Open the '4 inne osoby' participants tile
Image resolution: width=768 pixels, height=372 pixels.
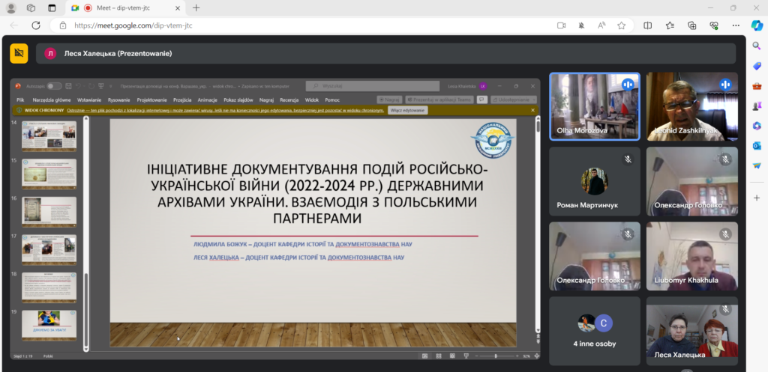pyautogui.click(x=595, y=330)
